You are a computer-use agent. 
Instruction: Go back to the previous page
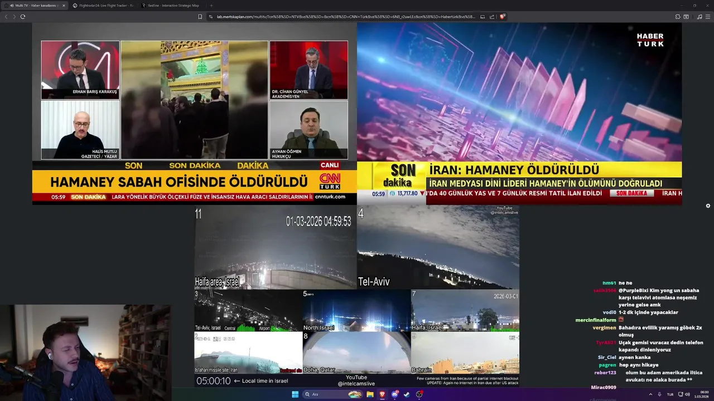(x=6, y=17)
